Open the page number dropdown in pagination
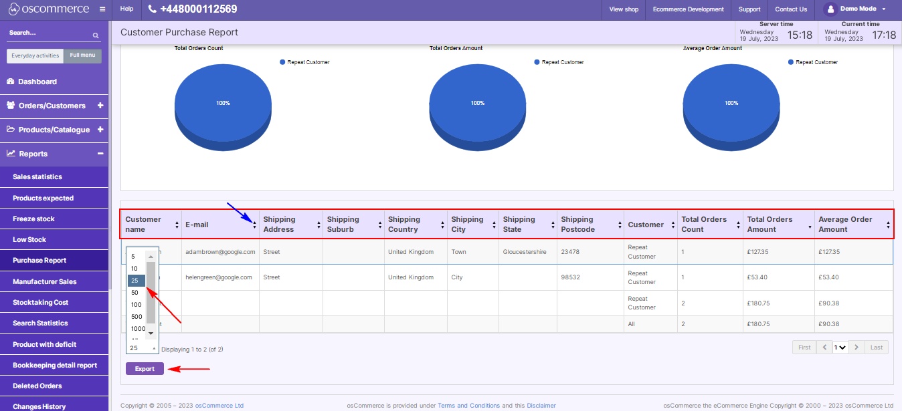The width and height of the screenshot is (902, 411). tap(840, 347)
